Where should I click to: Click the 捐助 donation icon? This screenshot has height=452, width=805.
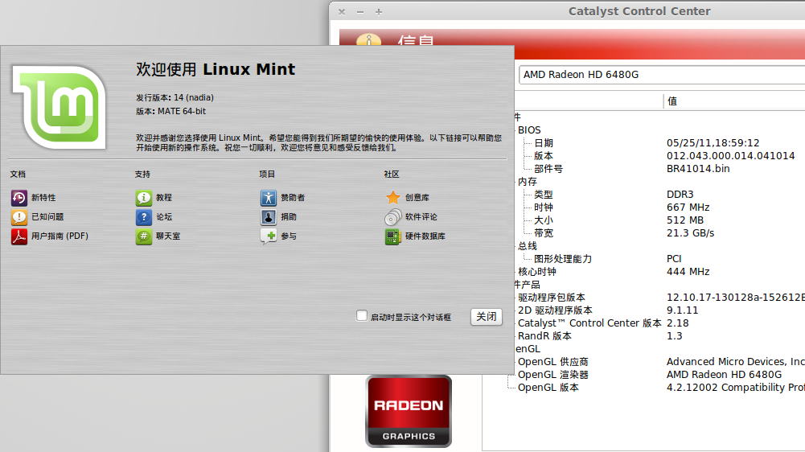tap(269, 217)
